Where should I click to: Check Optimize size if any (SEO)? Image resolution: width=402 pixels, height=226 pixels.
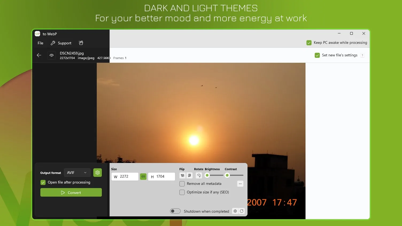tap(182, 192)
